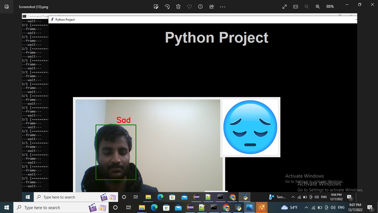Share the screenshot image
Image resolution: width=378 pixels, height=213 pixels.
[211, 6]
